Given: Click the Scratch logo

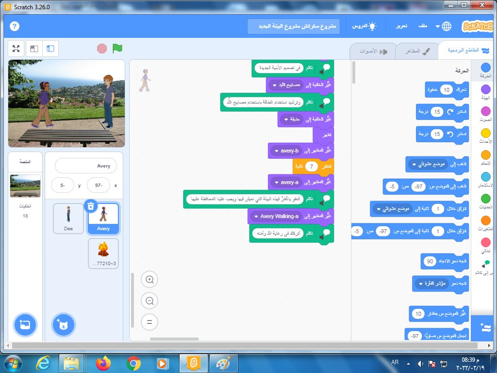Looking at the screenshot, I should [478, 26].
